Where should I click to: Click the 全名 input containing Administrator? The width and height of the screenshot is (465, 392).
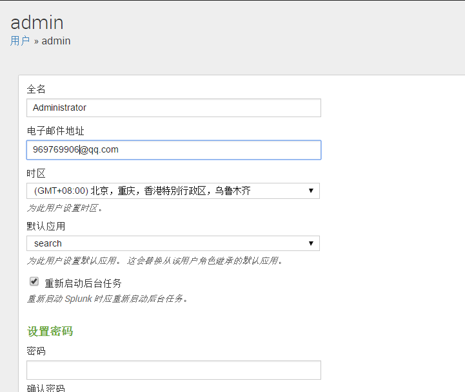[173, 107]
